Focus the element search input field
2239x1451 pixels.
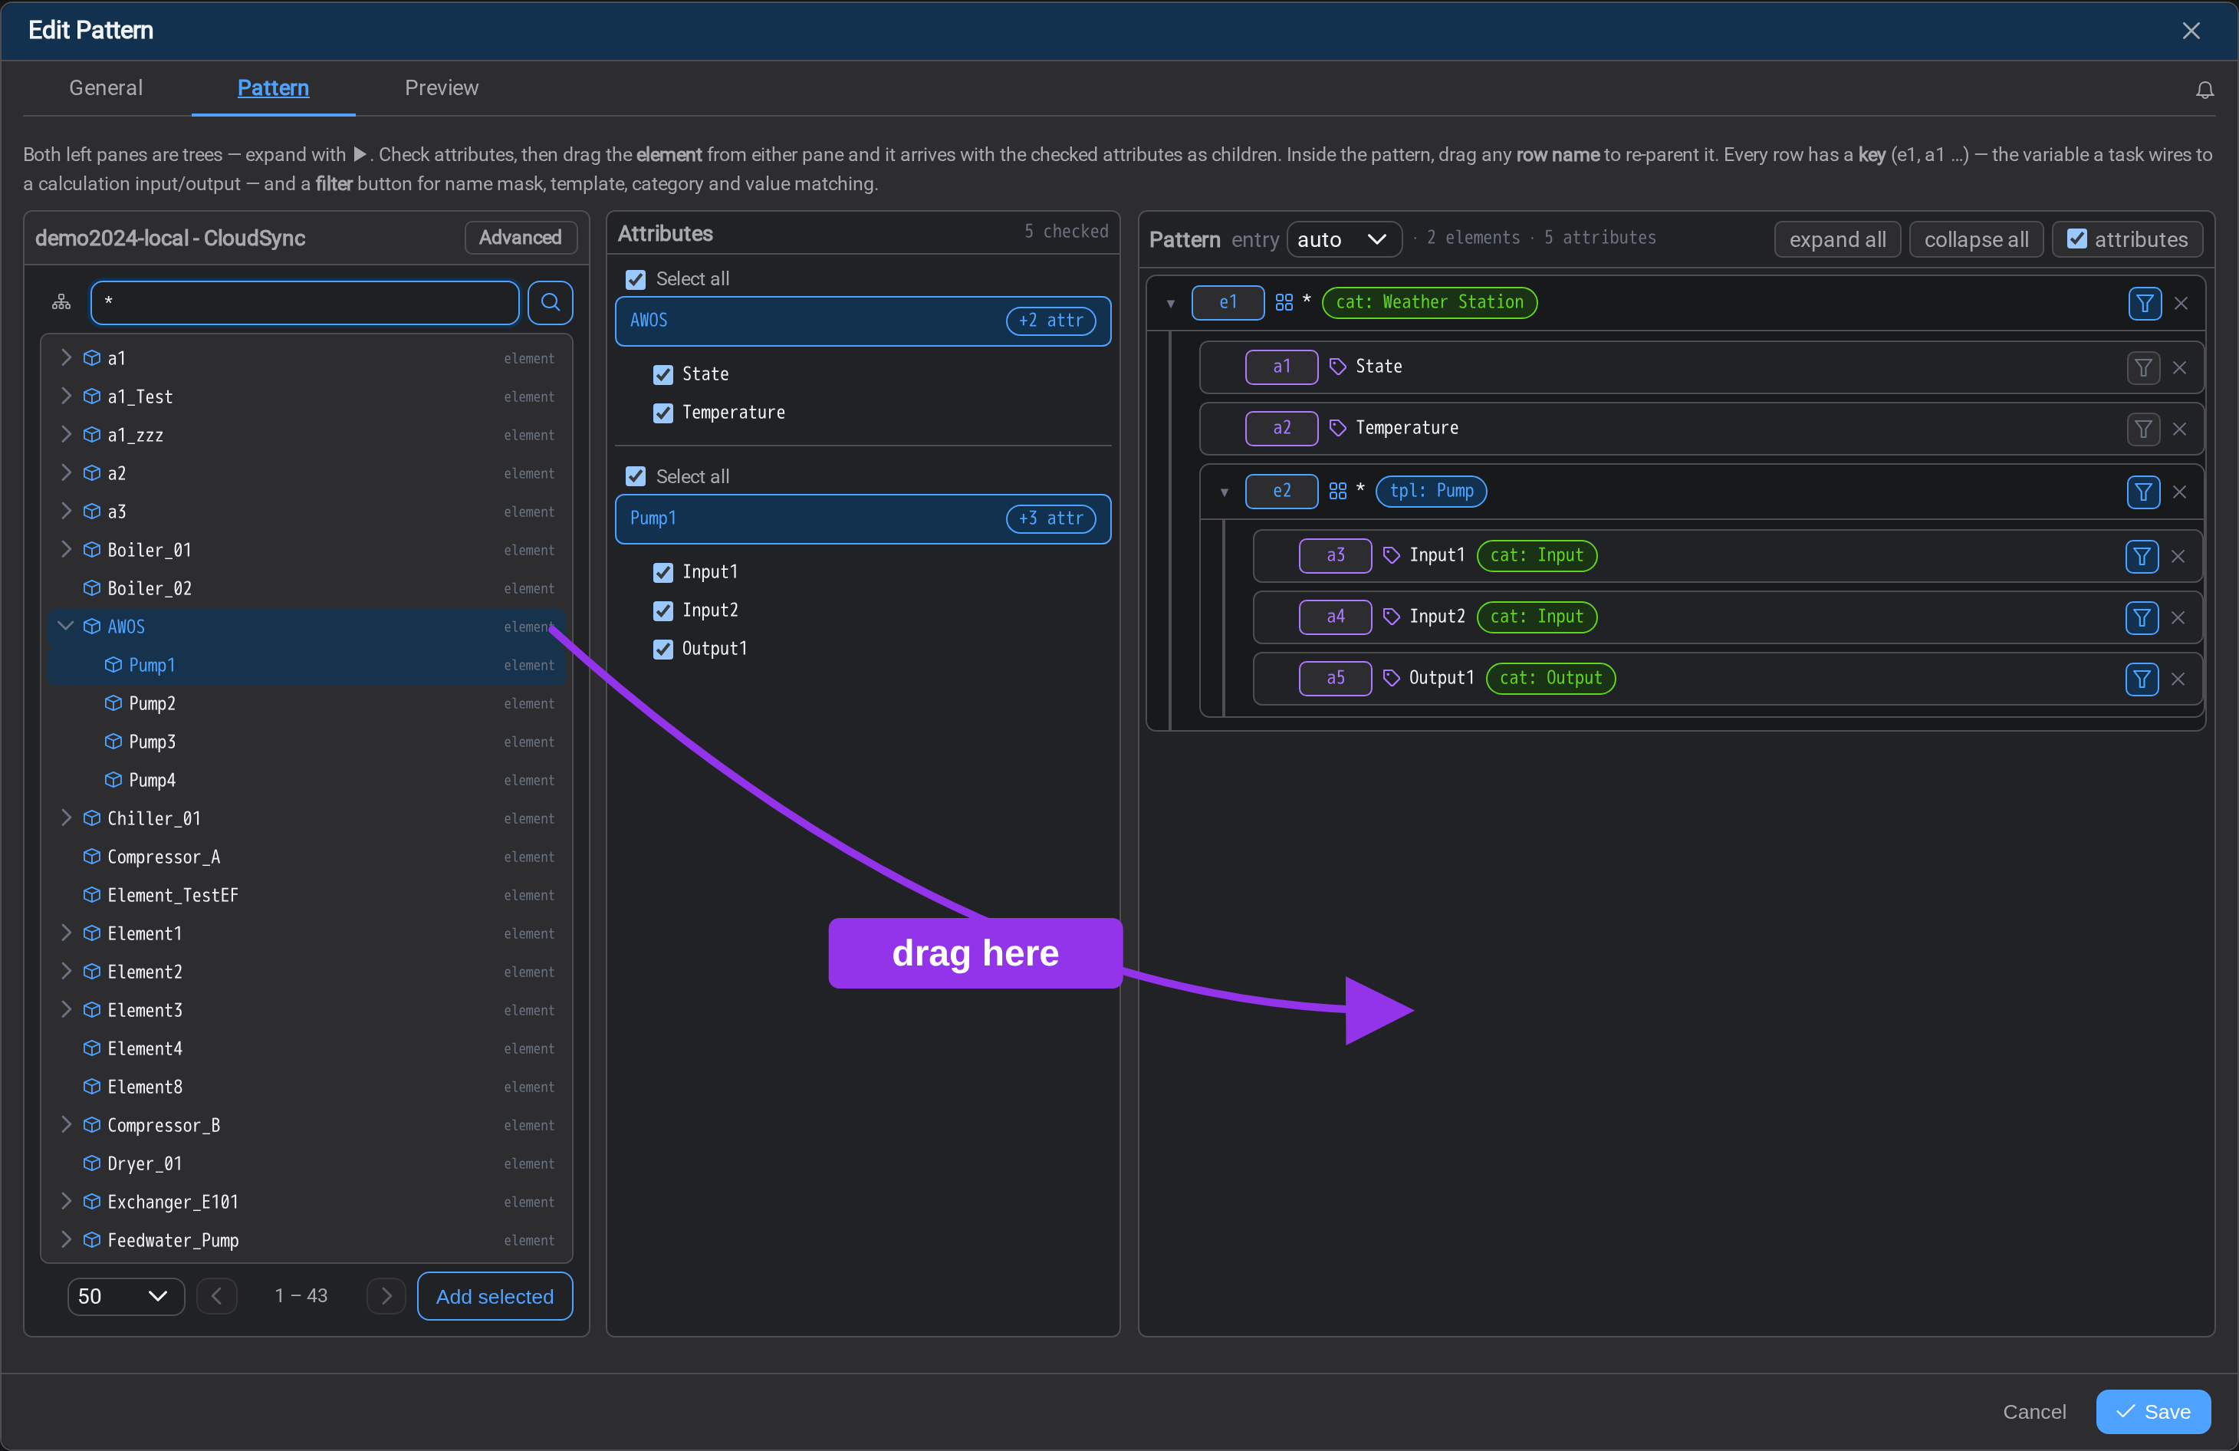(305, 302)
